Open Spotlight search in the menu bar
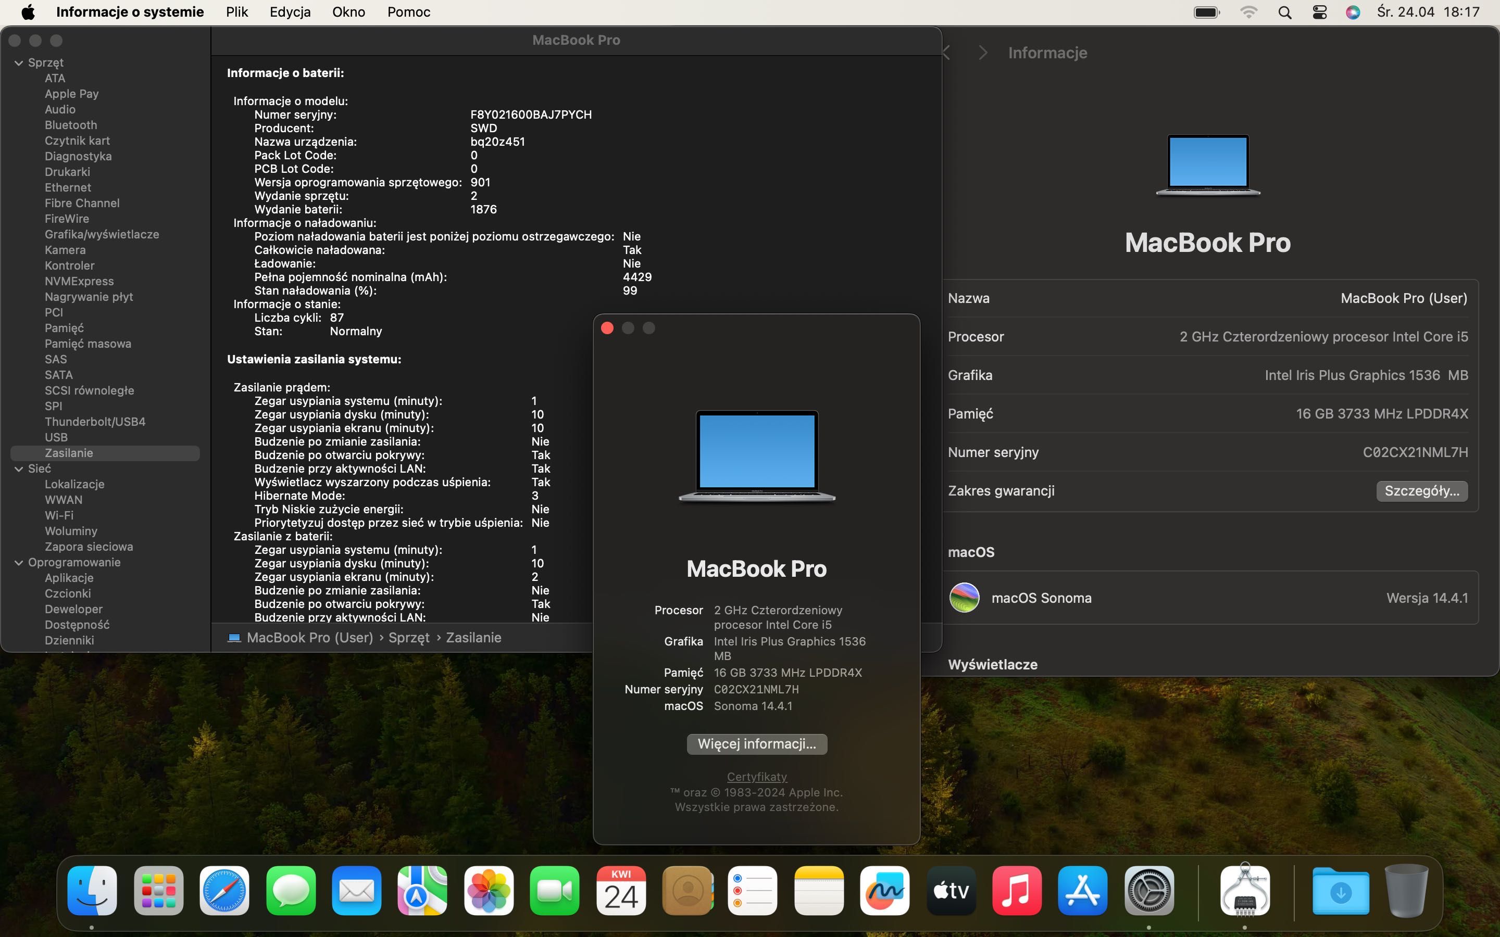Viewport: 1500px width, 937px height. 1285,12
